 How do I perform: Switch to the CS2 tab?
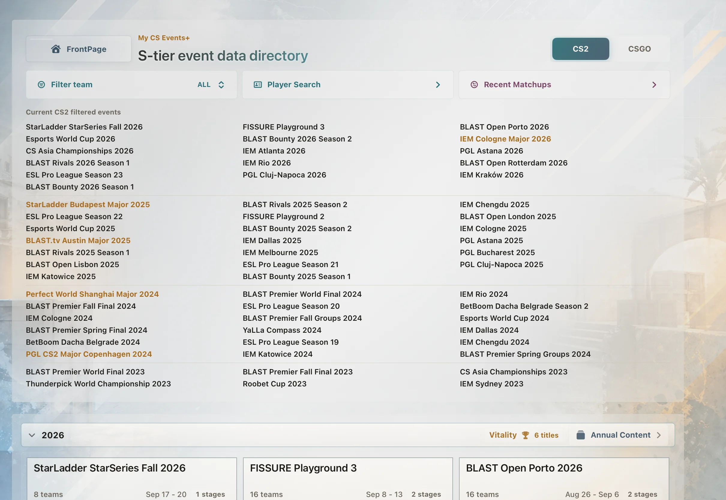[x=580, y=49]
